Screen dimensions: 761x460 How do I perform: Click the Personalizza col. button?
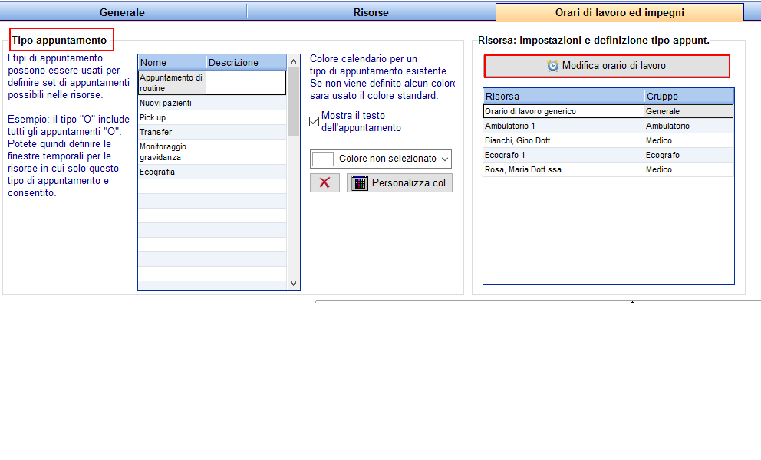pos(400,183)
